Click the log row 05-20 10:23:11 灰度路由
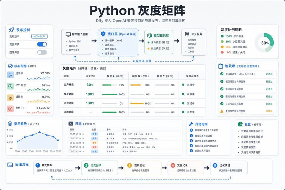 click(123, 134)
